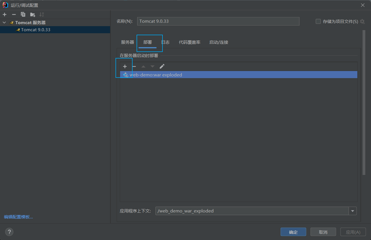Expand the 应用程序上下文 dropdown arrow

coord(353,211)
